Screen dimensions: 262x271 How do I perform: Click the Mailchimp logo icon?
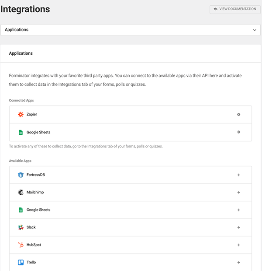[x=21, y=192]
